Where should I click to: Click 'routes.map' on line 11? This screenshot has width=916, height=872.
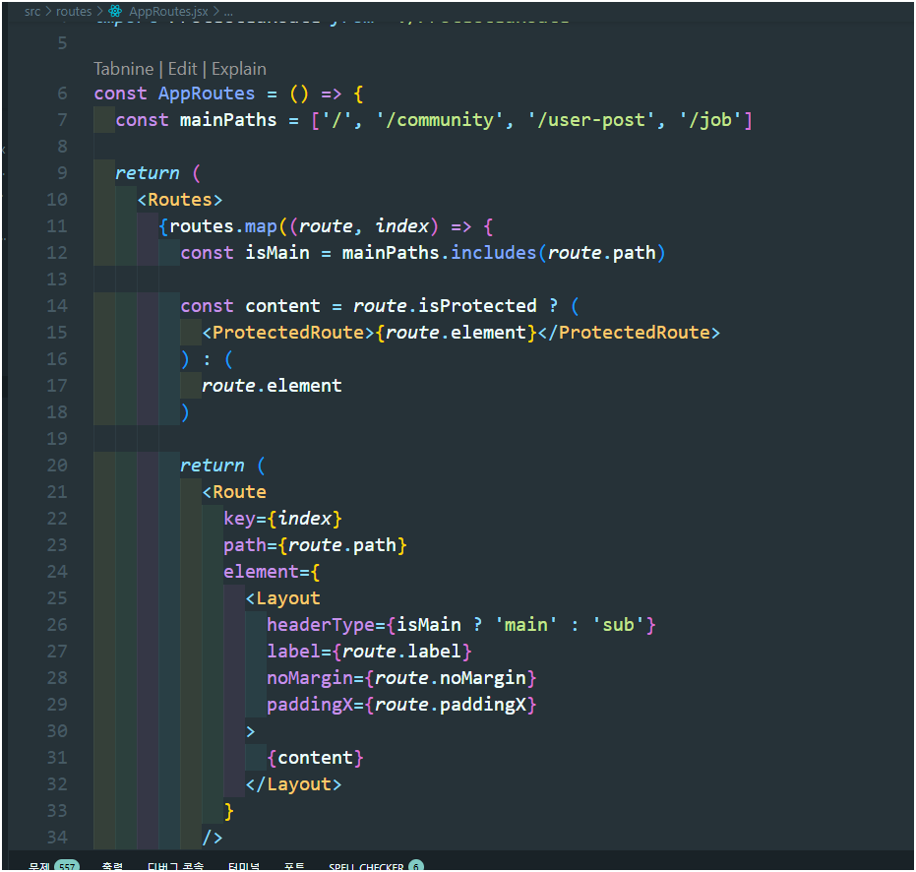click(x=222, y=226)
